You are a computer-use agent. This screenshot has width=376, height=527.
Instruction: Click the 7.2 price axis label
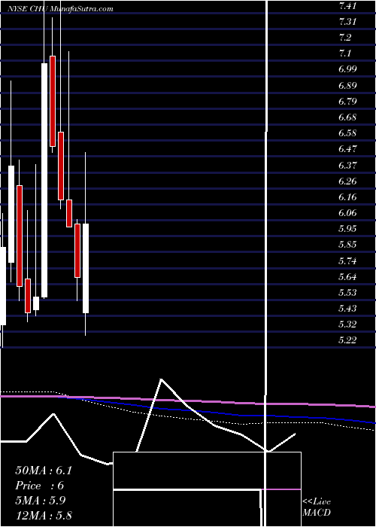pyautogui.click(x=345, y=38)
